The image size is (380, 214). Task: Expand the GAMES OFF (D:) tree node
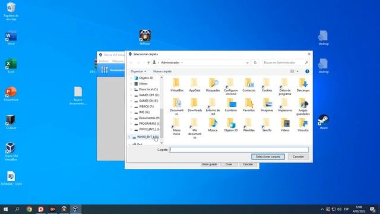pyautogui.click(x=131, y=95)
